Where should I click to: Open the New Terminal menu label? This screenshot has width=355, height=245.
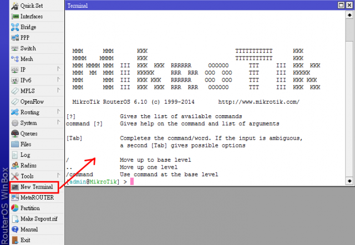(x=37, y=187)
